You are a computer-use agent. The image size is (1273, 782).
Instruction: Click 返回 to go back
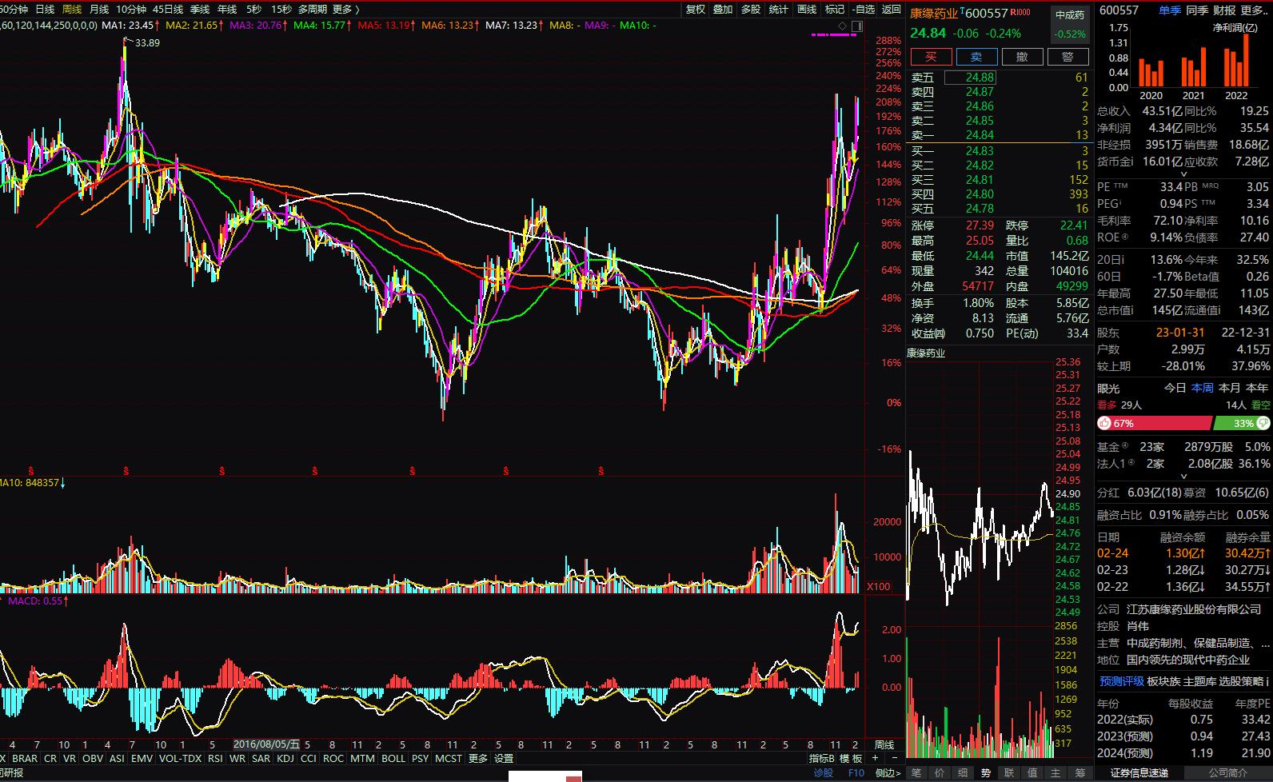[892, 10]
